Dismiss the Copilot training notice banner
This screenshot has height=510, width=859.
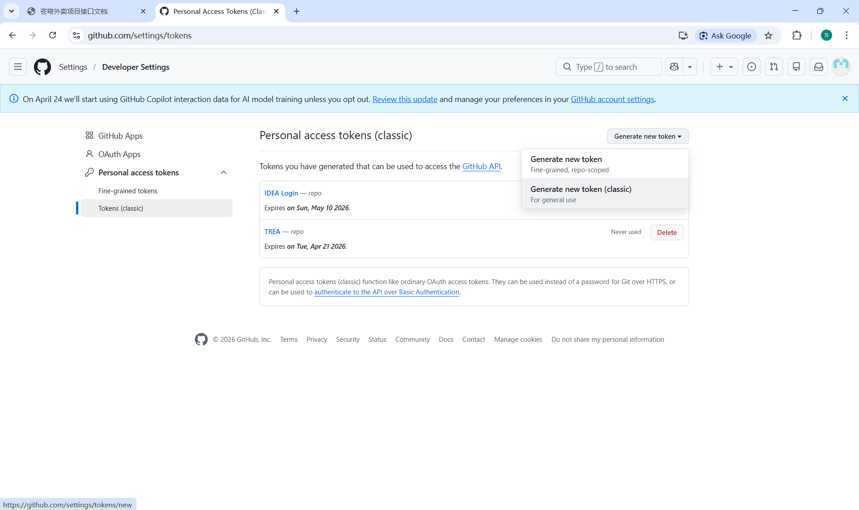tap(845, 98)
